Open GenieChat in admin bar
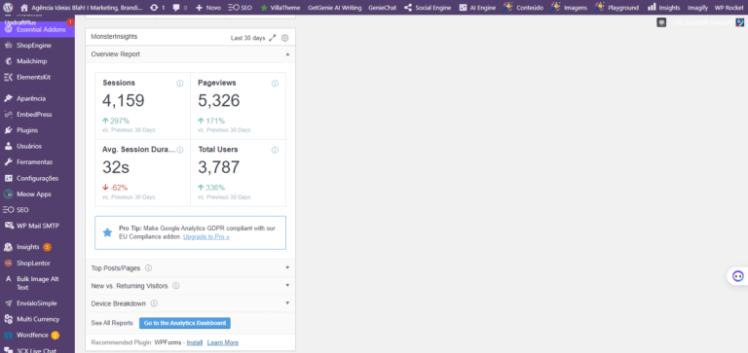748x353 pixels. point(382,8)
